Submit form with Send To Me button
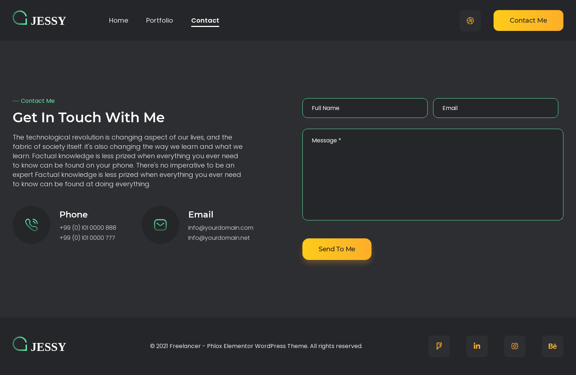The height and width of the screenshot is (375, 576). (x=337, y=249)
